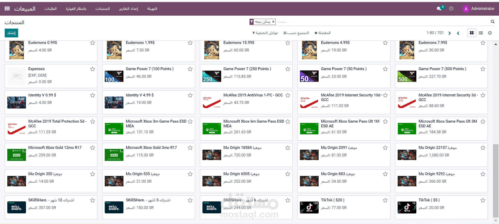Star the TikTok ( $5 ) product

click(x=483, y=200)
